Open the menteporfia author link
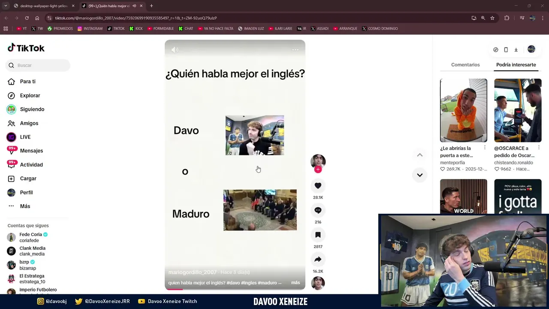 click(452, 163)
